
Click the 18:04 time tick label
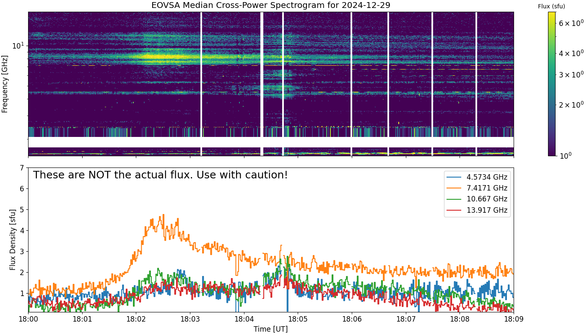pos(244,319)
